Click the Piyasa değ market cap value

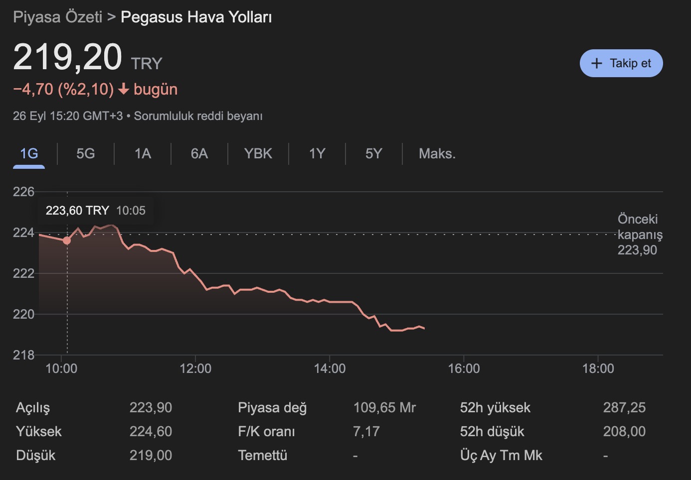click(x=384, y=408)
